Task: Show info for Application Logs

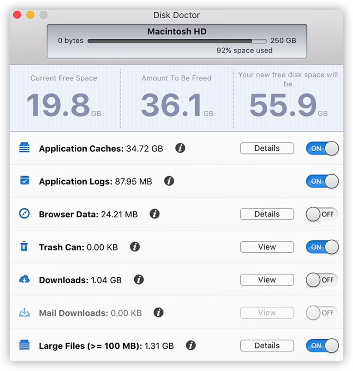Action: pyautogui.click(x=169, y=181)
